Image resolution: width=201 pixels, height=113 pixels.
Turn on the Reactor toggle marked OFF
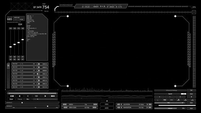[38, 74]
